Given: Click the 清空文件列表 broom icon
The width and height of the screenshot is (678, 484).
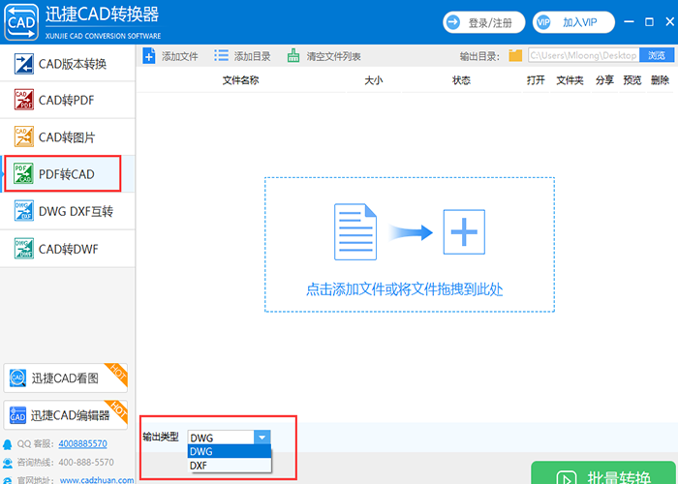Looking at the screenshot, I should click(293, 56).
